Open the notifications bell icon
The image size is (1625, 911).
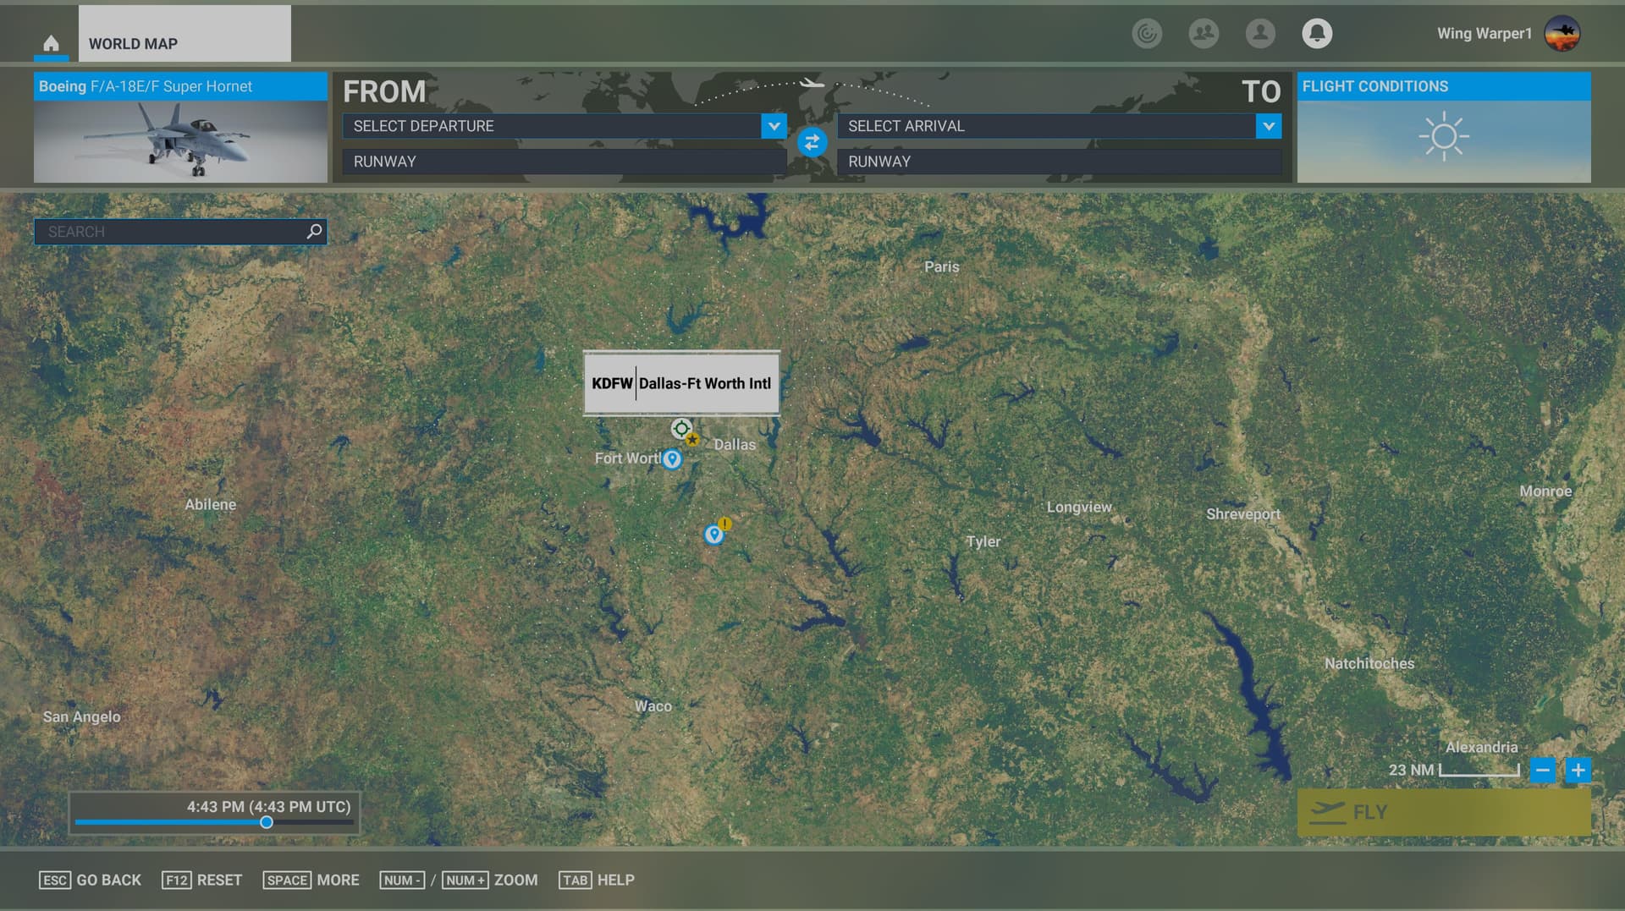click(x=1316, y=34)
